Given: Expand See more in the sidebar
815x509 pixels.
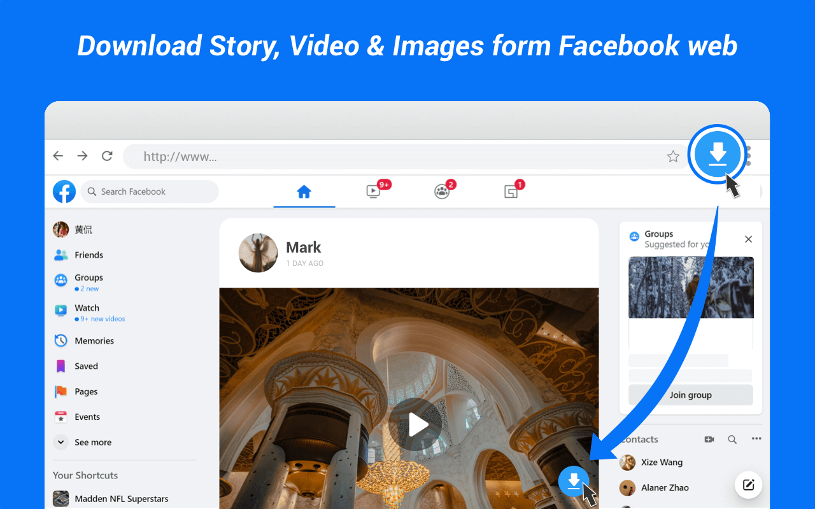Looking at the screenshot, I should click(x=82, y=442).
